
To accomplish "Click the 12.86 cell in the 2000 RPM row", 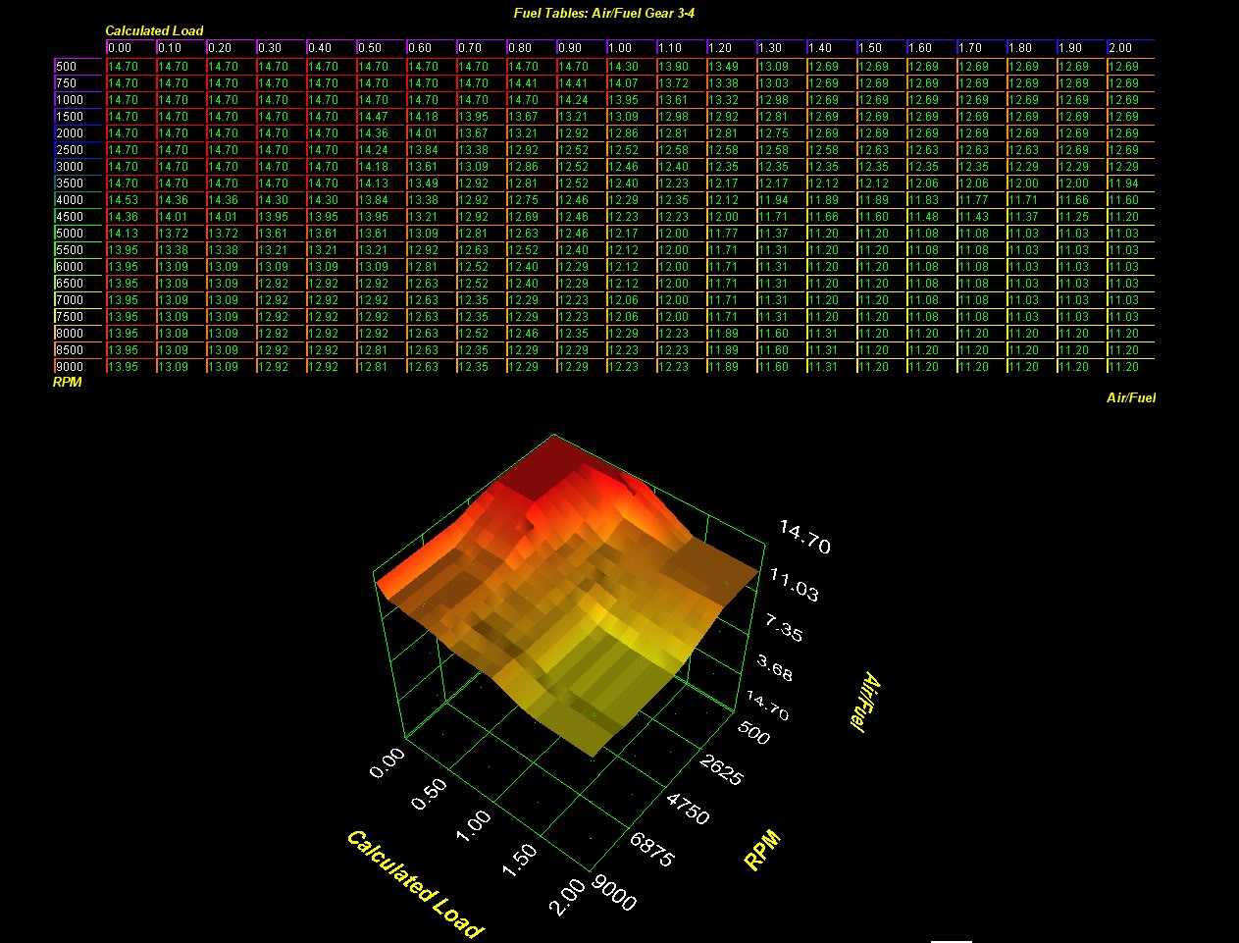I will pos(631,133).
